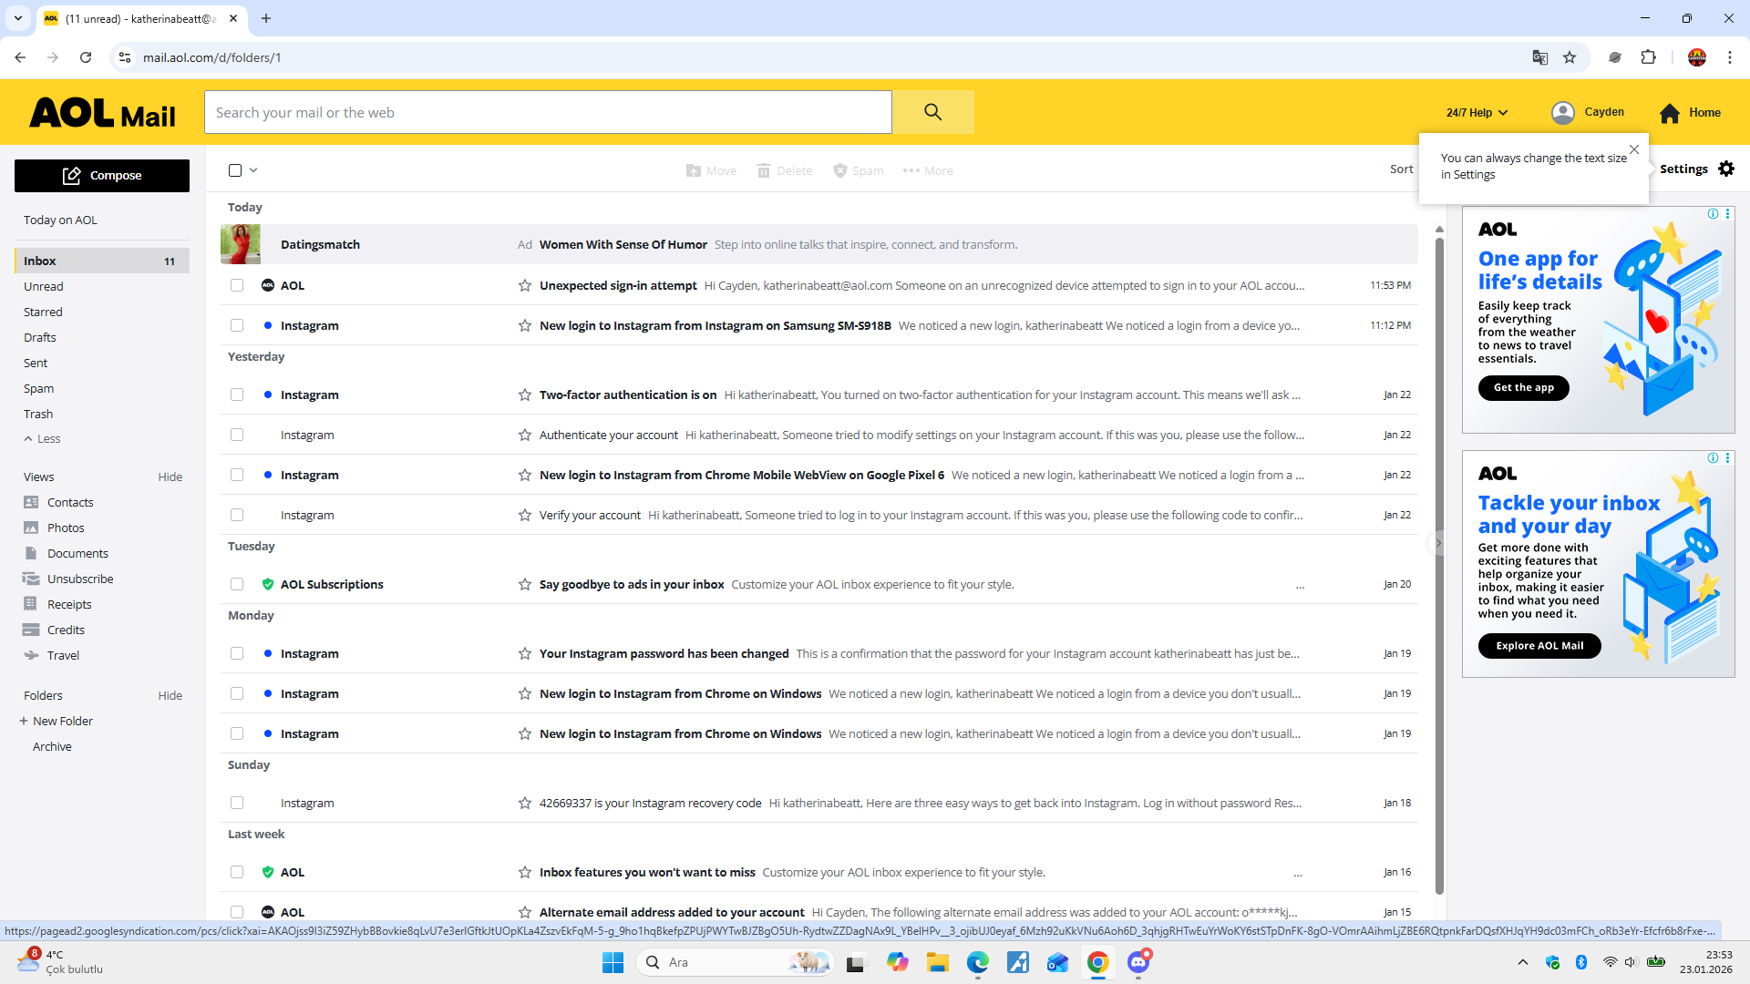Viewport: 1750px width, 984px height.
Task: Check the Google Pixel 6 login email checkbox
Action: (237, 476)
